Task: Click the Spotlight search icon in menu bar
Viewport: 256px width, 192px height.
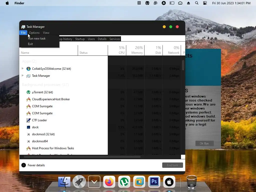Action: [197, 3]
